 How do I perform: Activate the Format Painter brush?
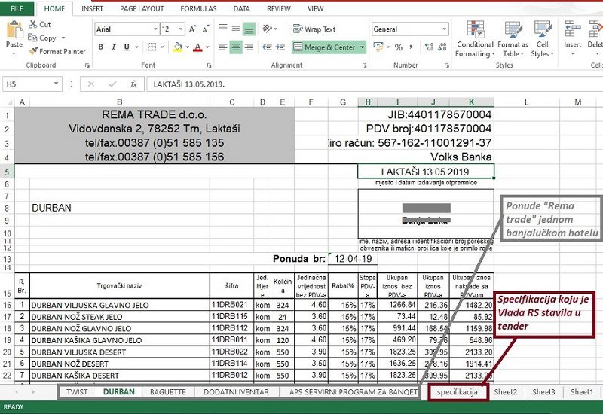tap(33, 51)
